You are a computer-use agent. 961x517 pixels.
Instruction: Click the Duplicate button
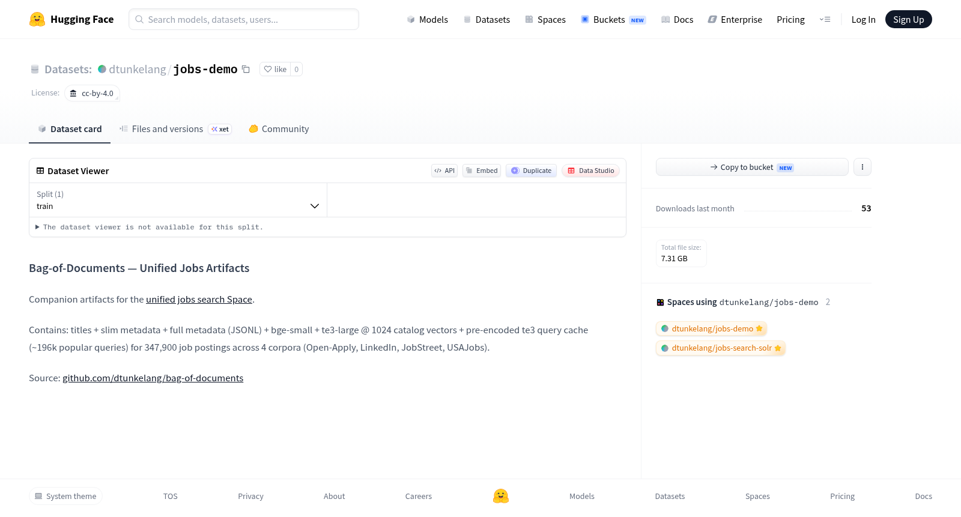(x=531, y=171)
